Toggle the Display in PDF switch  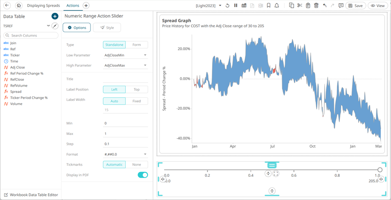pyautogui.click(x=143, y=175)
